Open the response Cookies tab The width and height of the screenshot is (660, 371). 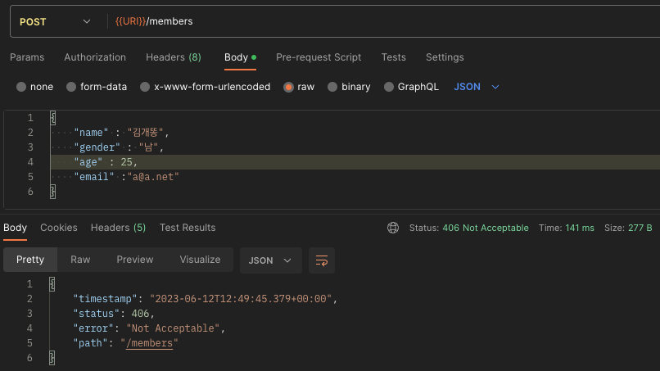point(58,228)
